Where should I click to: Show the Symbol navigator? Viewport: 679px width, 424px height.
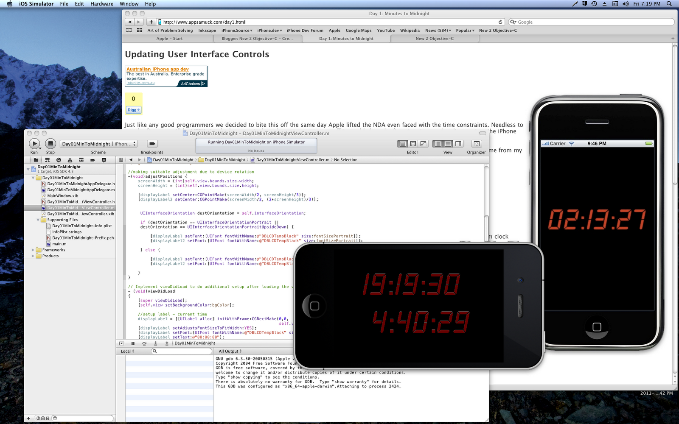pyautogui.click(x=47, y=160)
